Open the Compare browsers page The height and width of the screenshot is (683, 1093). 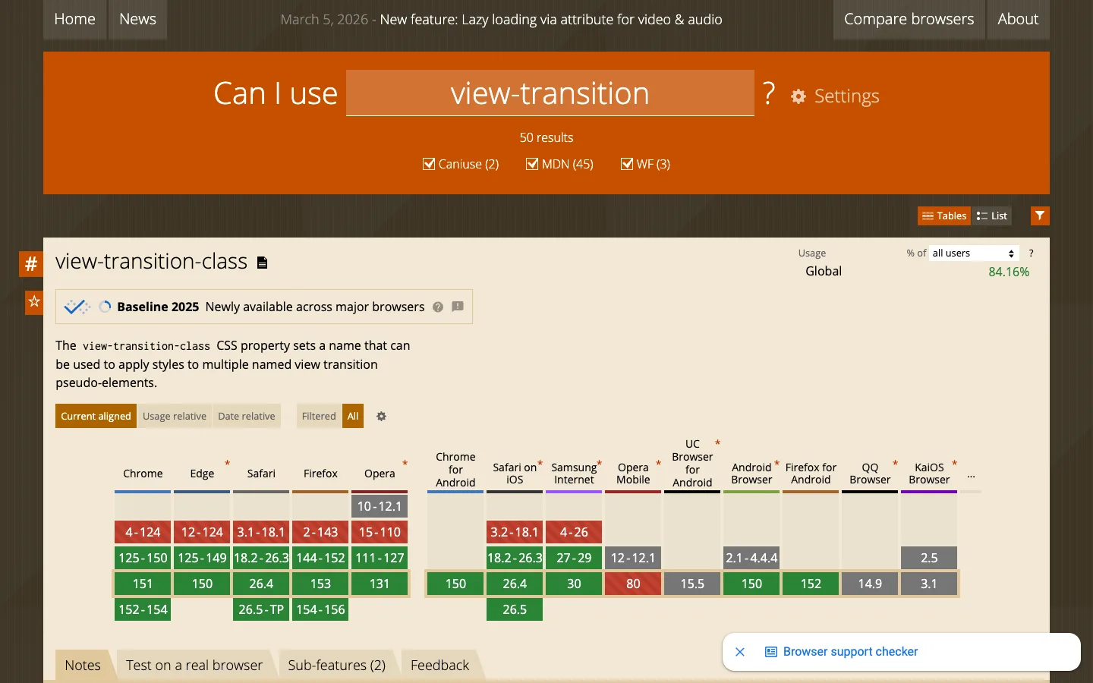pyautogui.click(x=909, y=19)
